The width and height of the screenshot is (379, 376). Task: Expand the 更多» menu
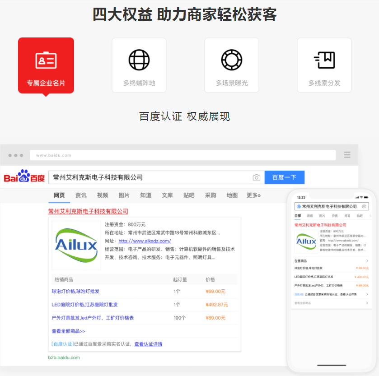(253, 195)
